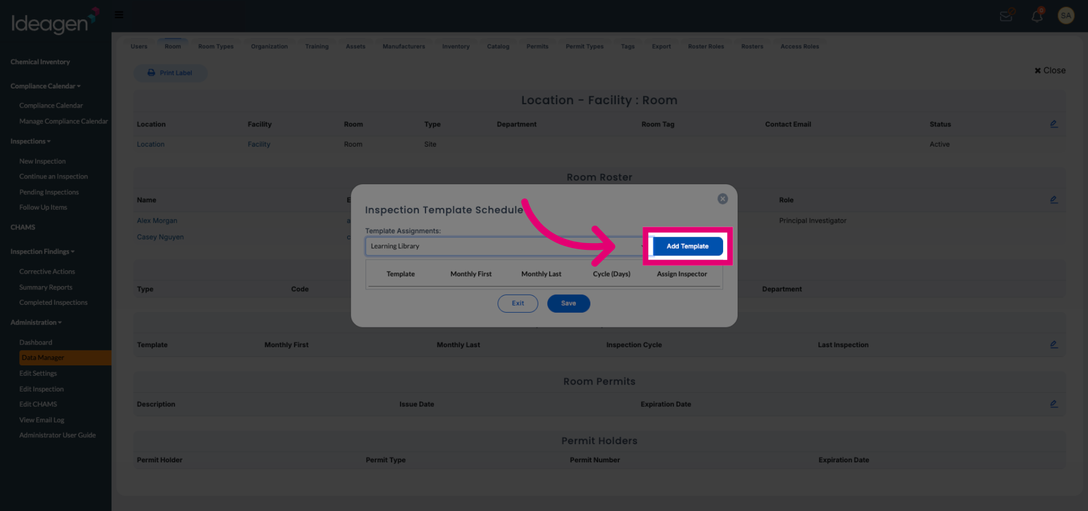The height and width of the screenshot is (511, 1088).
Task: Open the Permits tab
Action: point(537,46)
